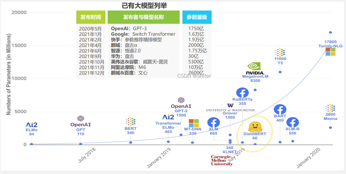Click the y-axis tick label 5000
The height and width of the screenshot is (174, 346).
tap(20, 112)
